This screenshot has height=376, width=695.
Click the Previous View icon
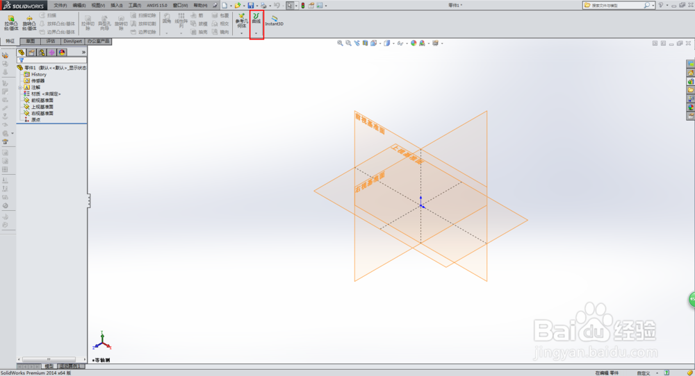357,43
